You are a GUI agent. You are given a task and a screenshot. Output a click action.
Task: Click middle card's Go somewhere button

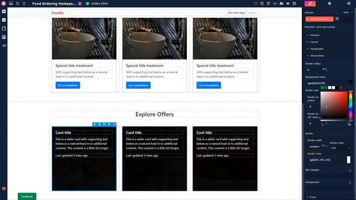139,85
